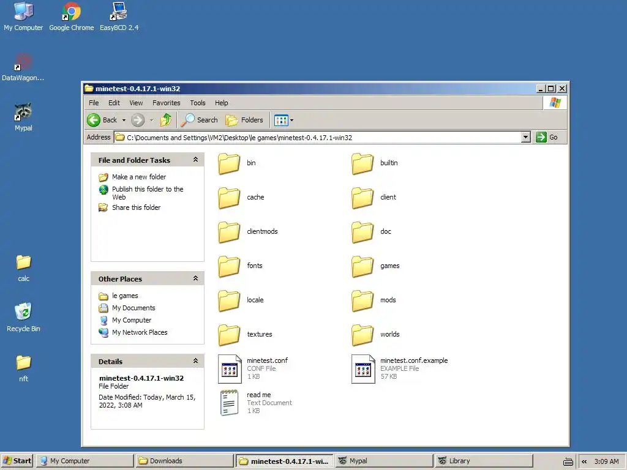Expand the Address bar dropdown
This screenshot has width=627, height=470.
[x=526, y=138]
